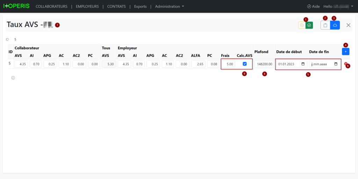This screenshot has height=179, width=358.
Task: Open the Aide help link
Action: pyautogui.click(x=313, y=6)
